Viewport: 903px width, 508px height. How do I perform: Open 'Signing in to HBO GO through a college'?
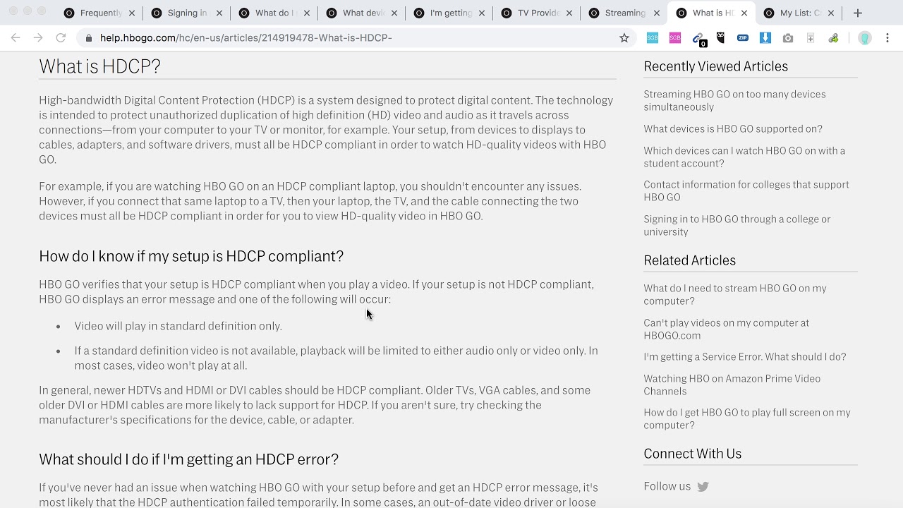(737, 225)
